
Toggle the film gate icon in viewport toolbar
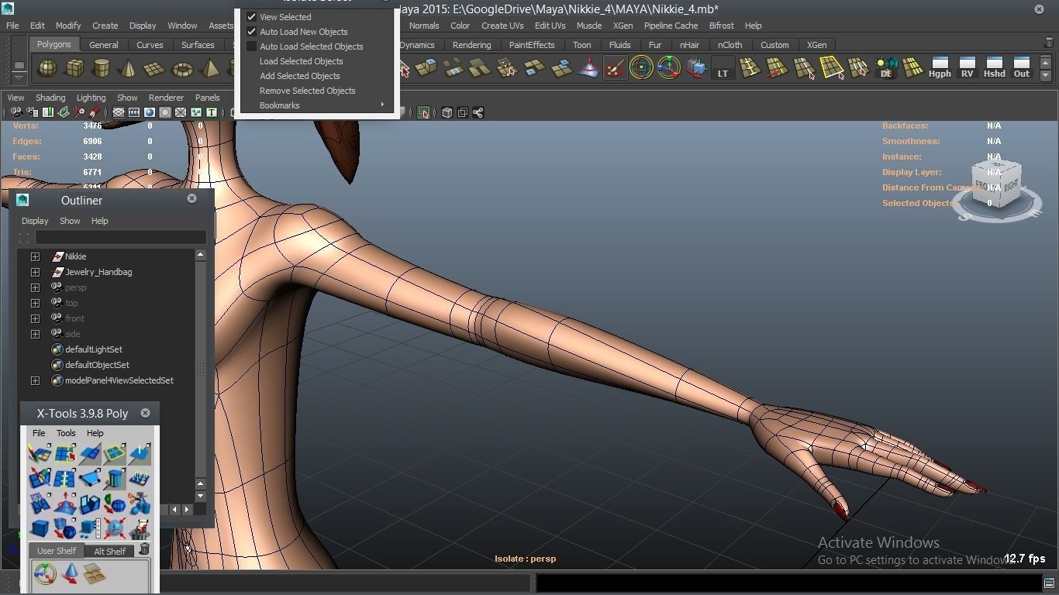point(134,113)
